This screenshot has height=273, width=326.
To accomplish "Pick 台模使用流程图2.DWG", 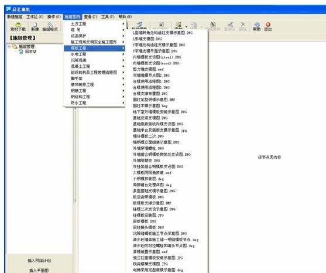I will coord(152,87).
